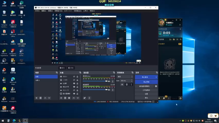Open OBS Studio desktop shortcut
The image size is (219, 123).
(4, 61)
